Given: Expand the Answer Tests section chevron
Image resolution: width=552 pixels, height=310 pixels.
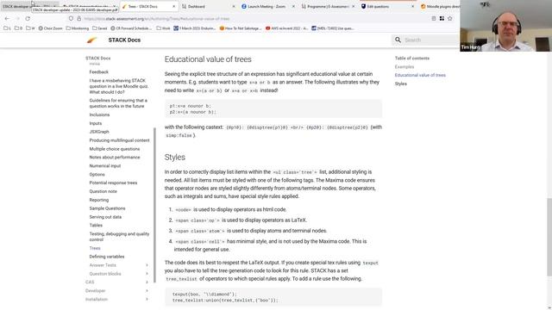Looking at the screenshot, I should [147, 265].
